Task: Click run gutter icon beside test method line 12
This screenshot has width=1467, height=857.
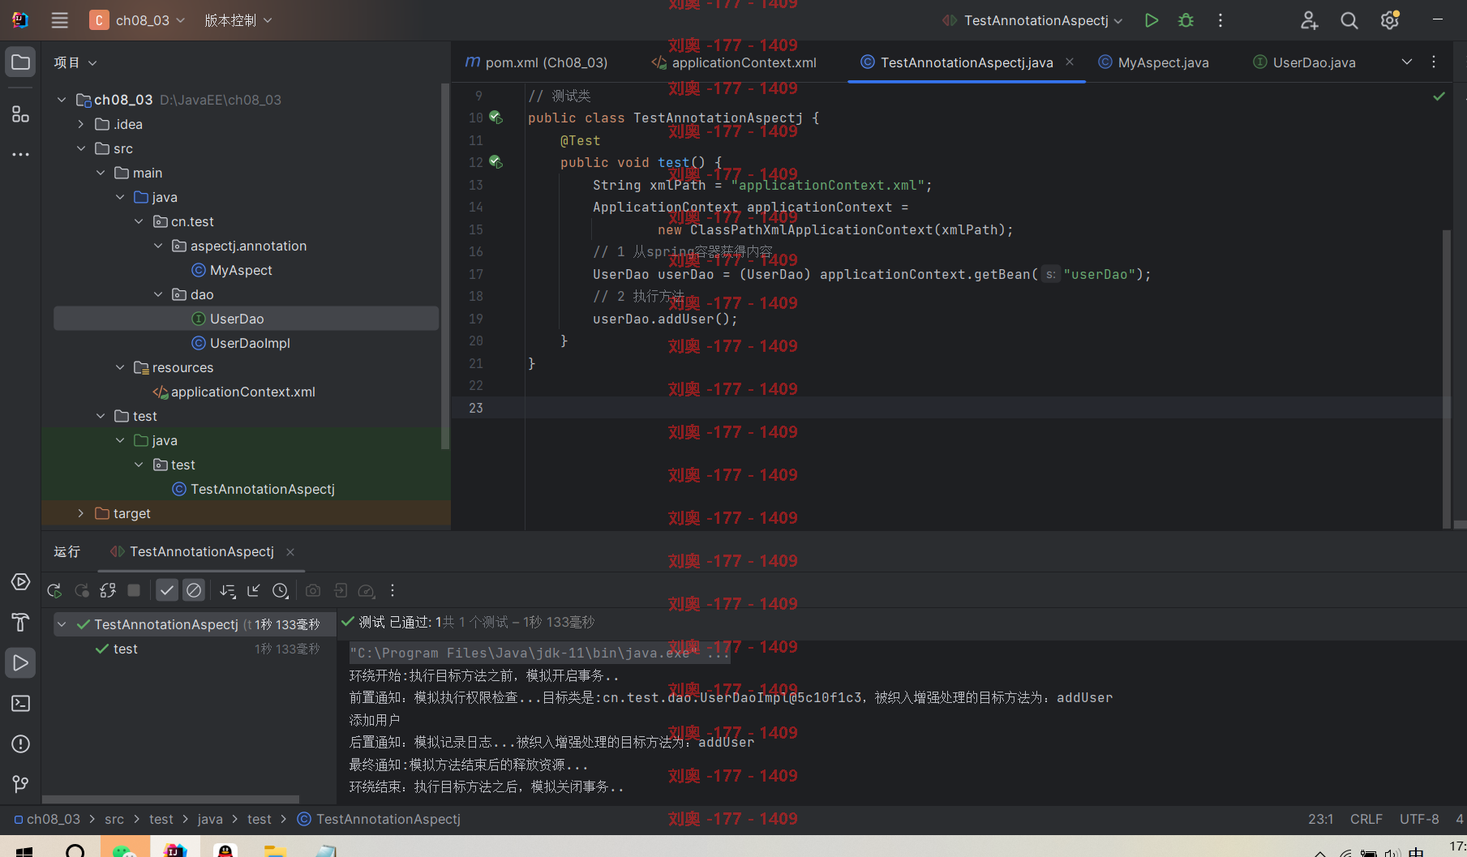Action: pos(495,163)
